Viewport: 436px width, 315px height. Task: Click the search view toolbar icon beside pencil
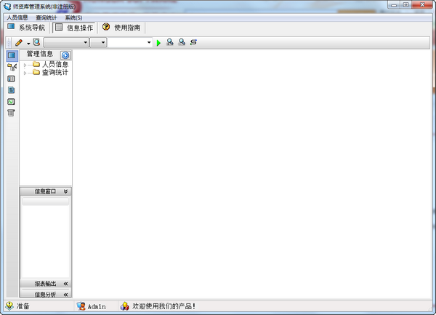point(36,42)
